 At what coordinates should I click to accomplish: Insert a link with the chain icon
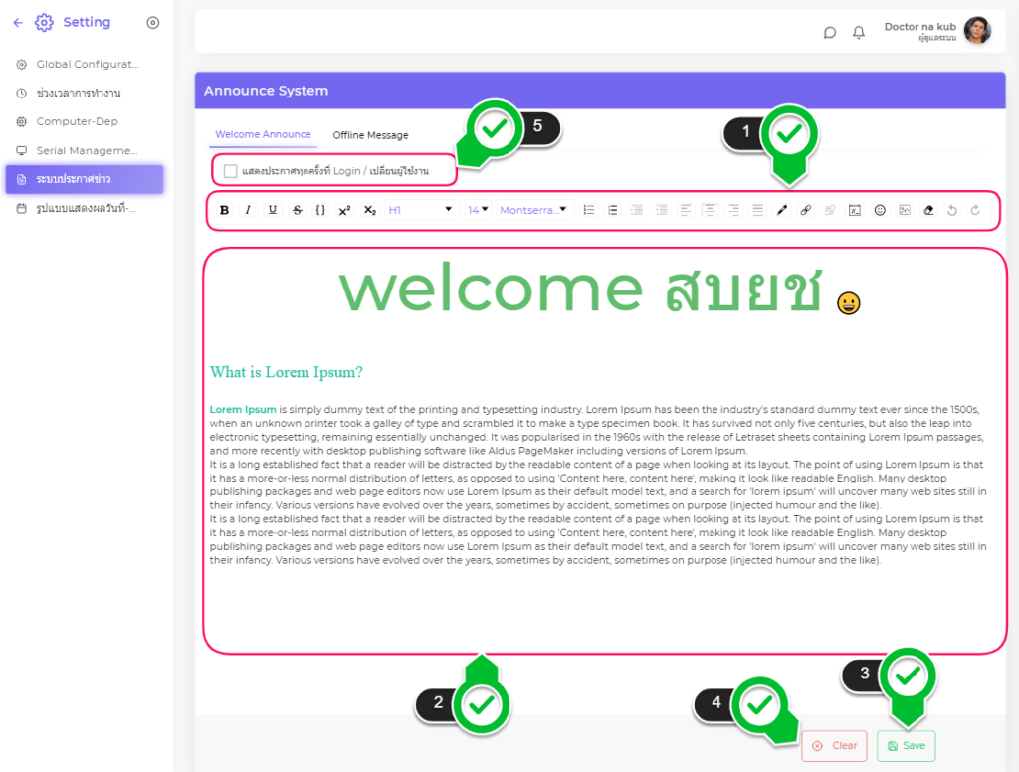[x=806, y=210]
